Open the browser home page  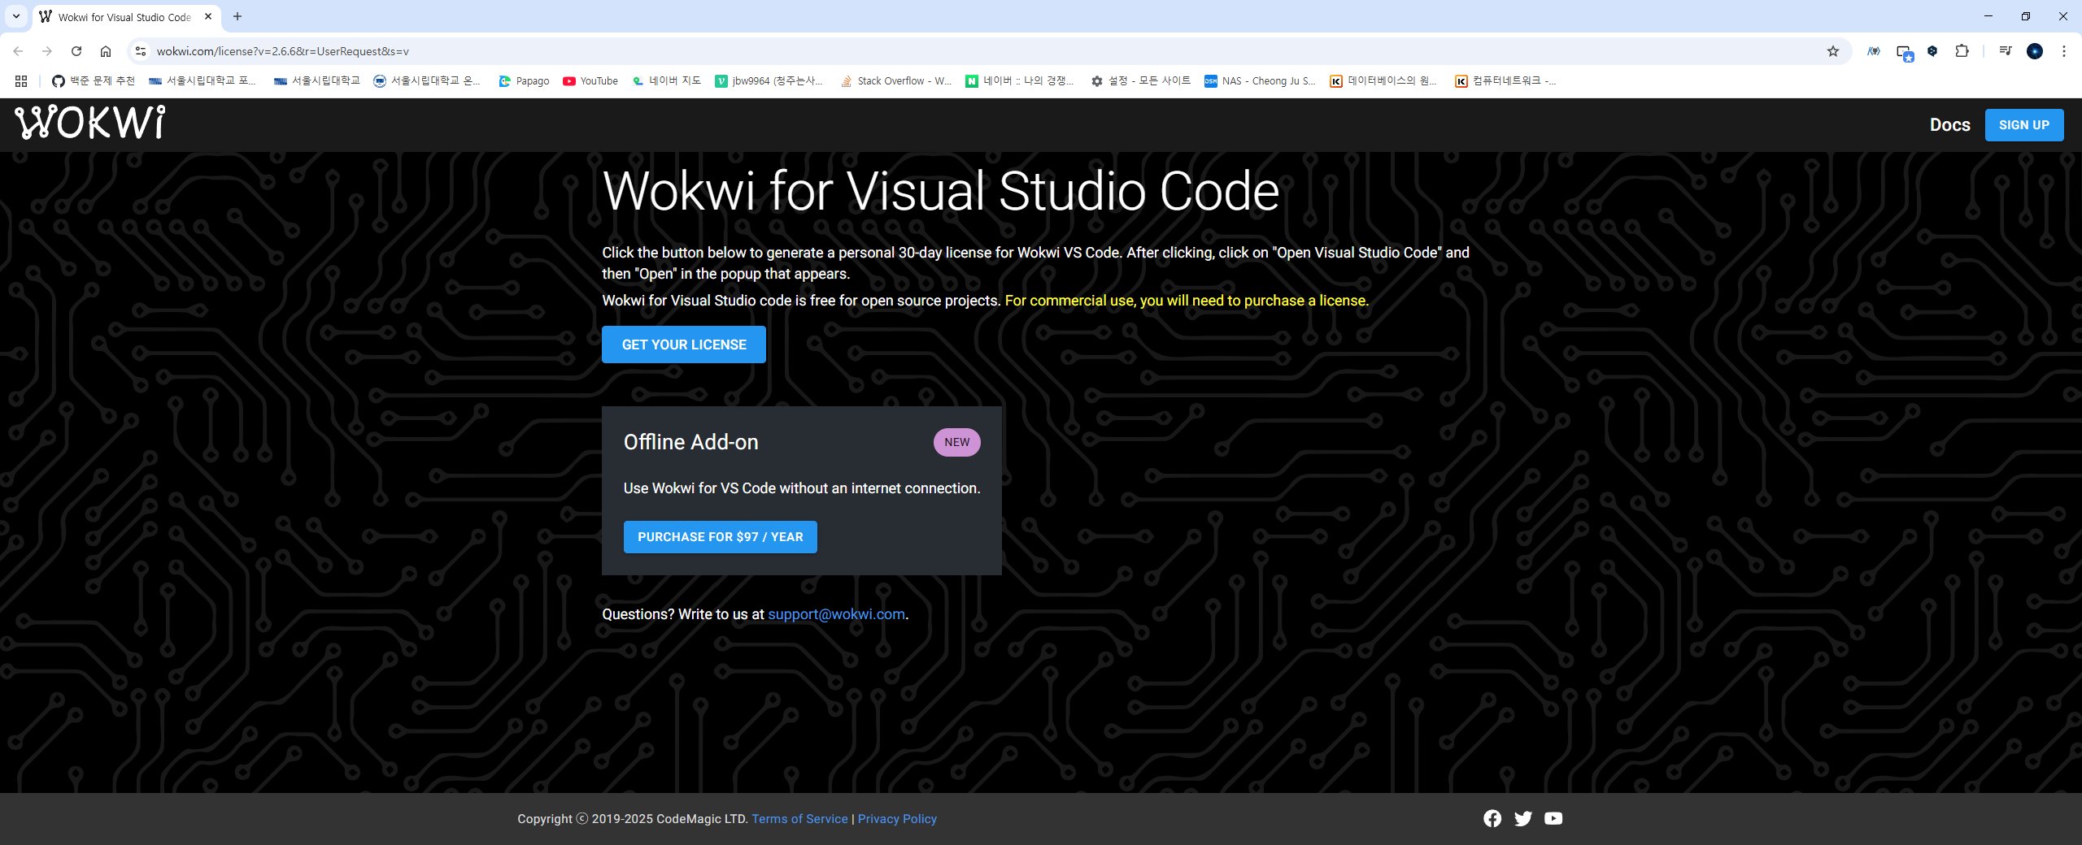(106, 51)
